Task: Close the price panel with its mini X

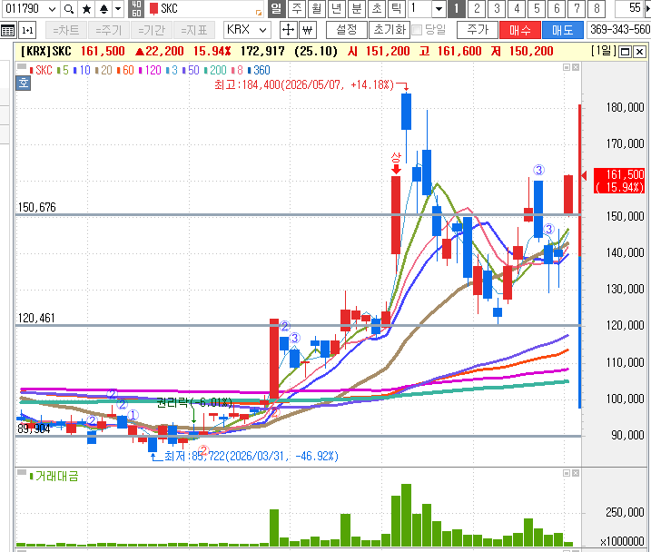Action: coord(576,67)
